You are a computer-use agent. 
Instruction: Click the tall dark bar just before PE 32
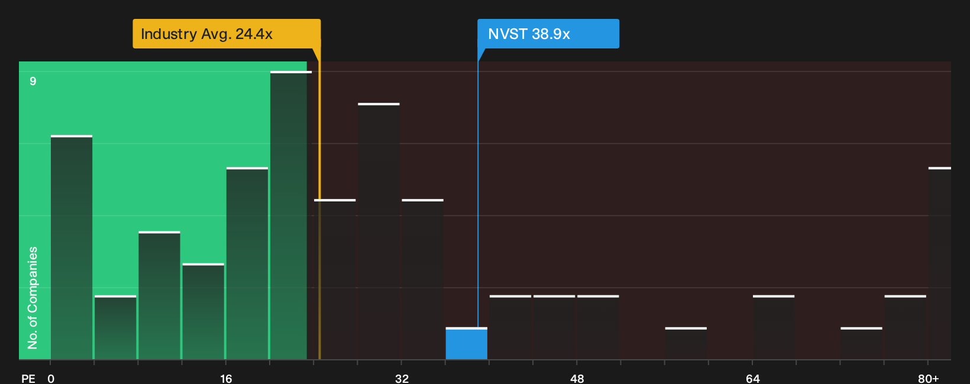tap(379, 232)
